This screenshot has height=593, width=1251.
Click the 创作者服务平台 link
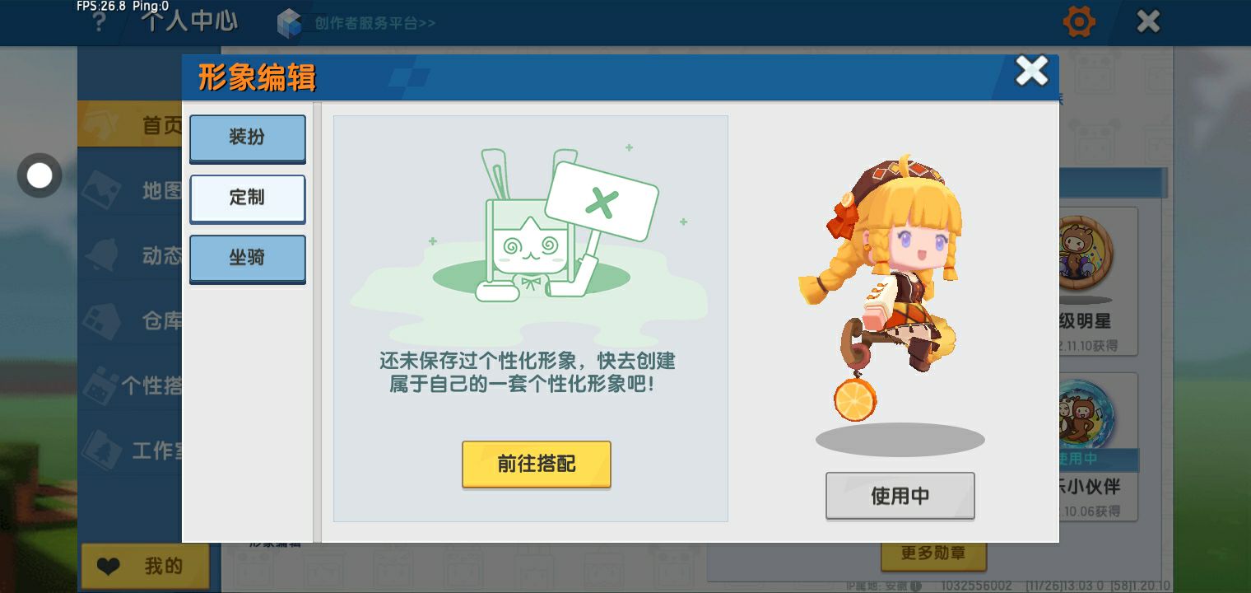pyautogui.click(x=374, y=23)
